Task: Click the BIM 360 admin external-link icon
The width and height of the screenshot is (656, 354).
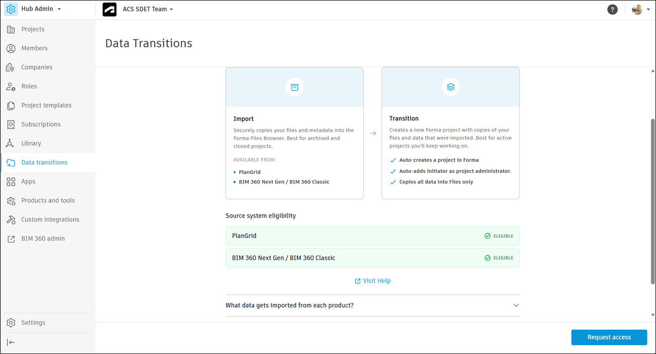Action: coord(11,239)
